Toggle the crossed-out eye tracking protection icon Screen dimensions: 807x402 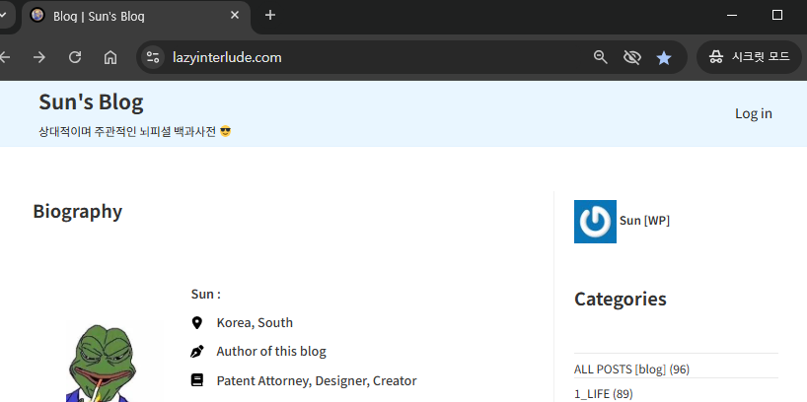(632, 57)
